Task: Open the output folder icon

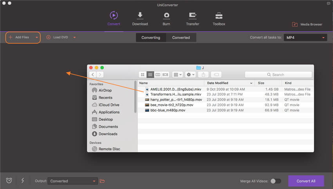Action: (x=103, y=181)
